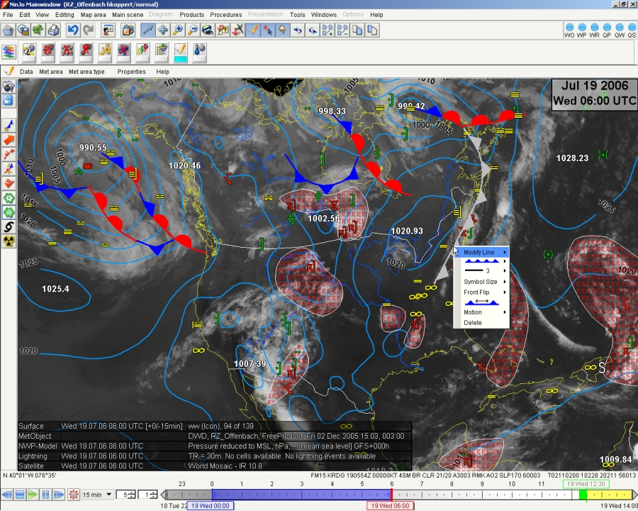Expand the Modify Line submenu
The height and width of the screenshot is (511, 638).
(482, 252)
